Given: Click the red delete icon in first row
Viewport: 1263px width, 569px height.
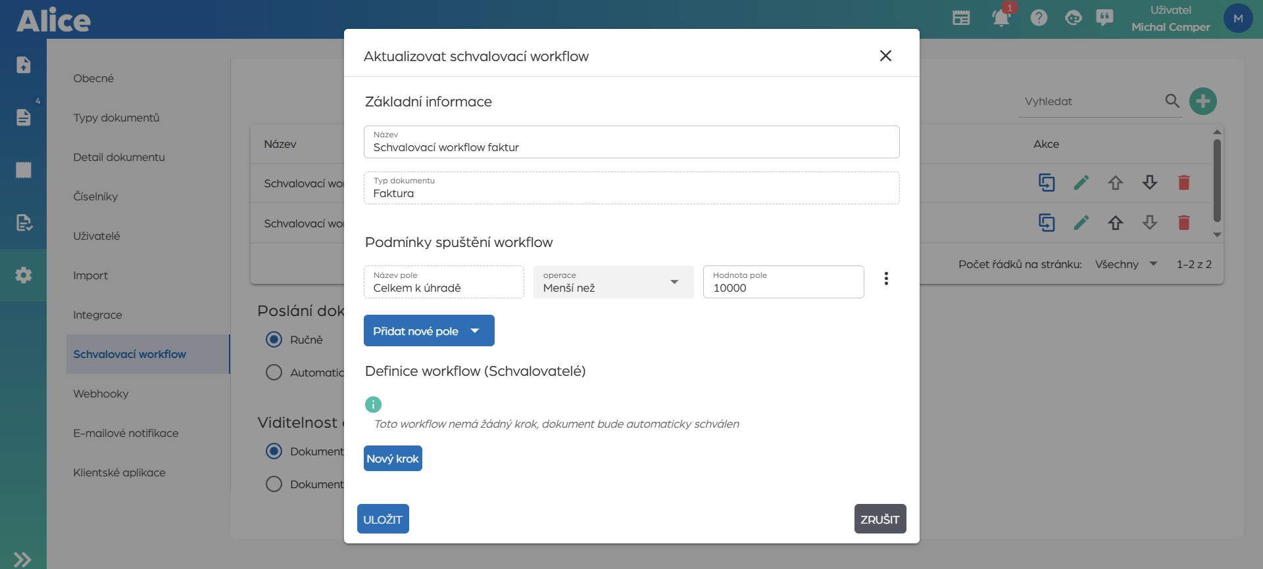Looking at the screenshot, I should pos(1183,183).
